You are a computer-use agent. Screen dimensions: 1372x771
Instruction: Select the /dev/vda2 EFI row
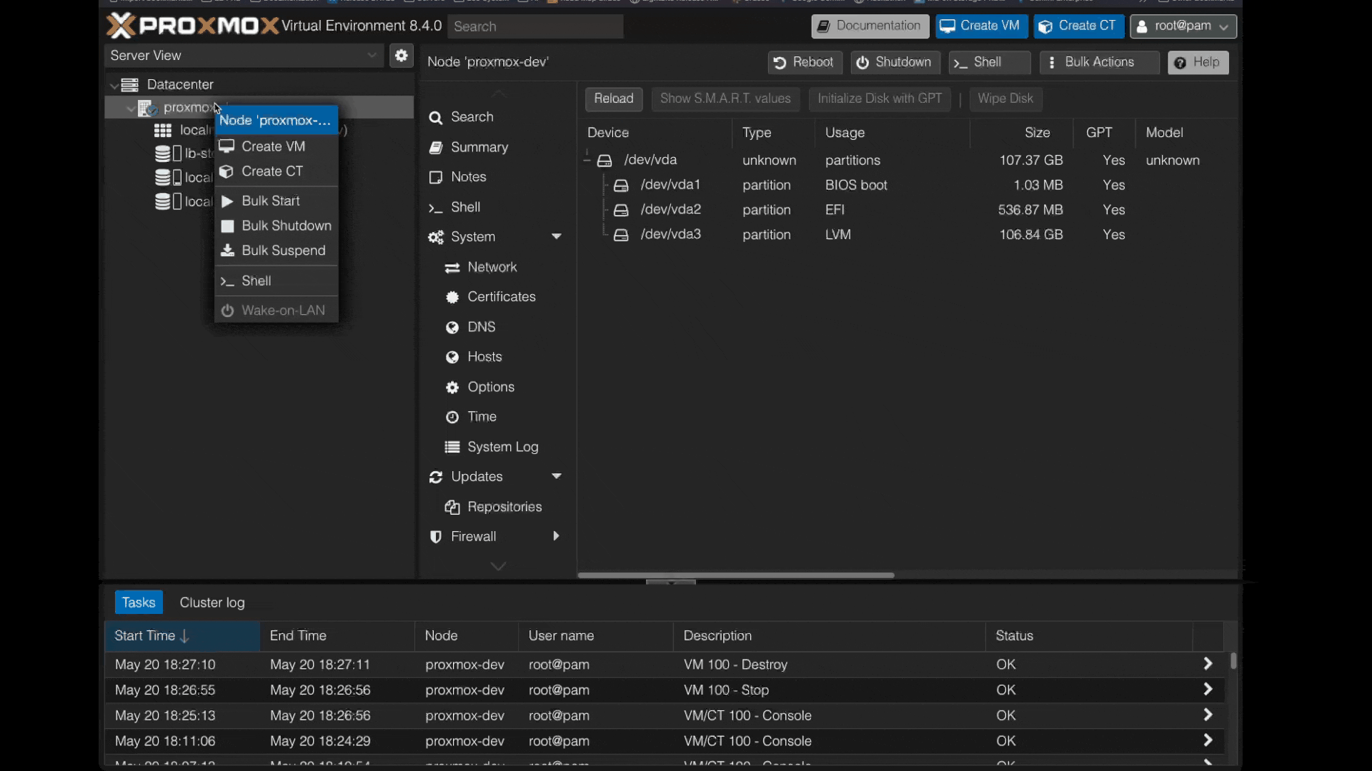(906, 211)
